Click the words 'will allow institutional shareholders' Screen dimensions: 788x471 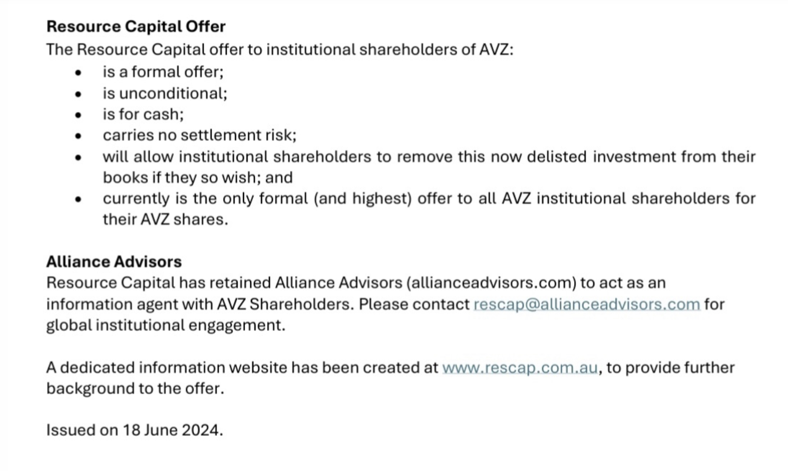pyautogui.click(x=237, y=156)
